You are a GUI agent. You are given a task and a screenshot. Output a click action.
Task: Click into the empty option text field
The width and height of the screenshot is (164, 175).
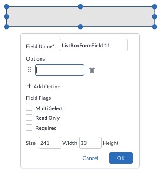pos(60,70)
